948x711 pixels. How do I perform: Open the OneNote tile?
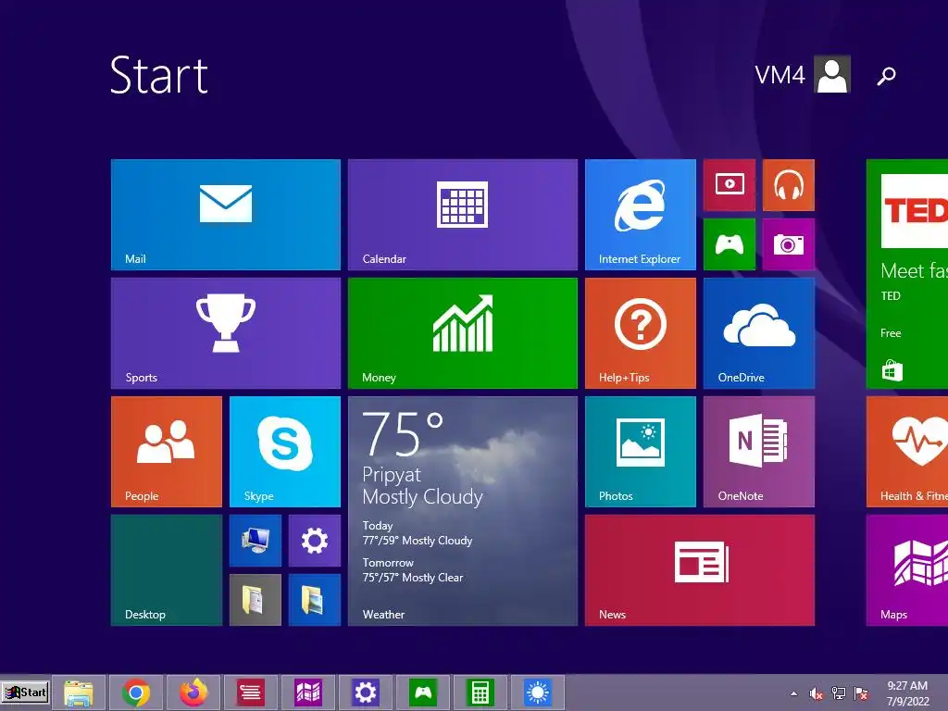759,452
